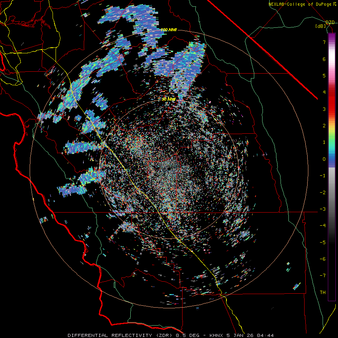338x338 pixels.
Task: Click the -1 value on the color scale
Action: [323, 176]
